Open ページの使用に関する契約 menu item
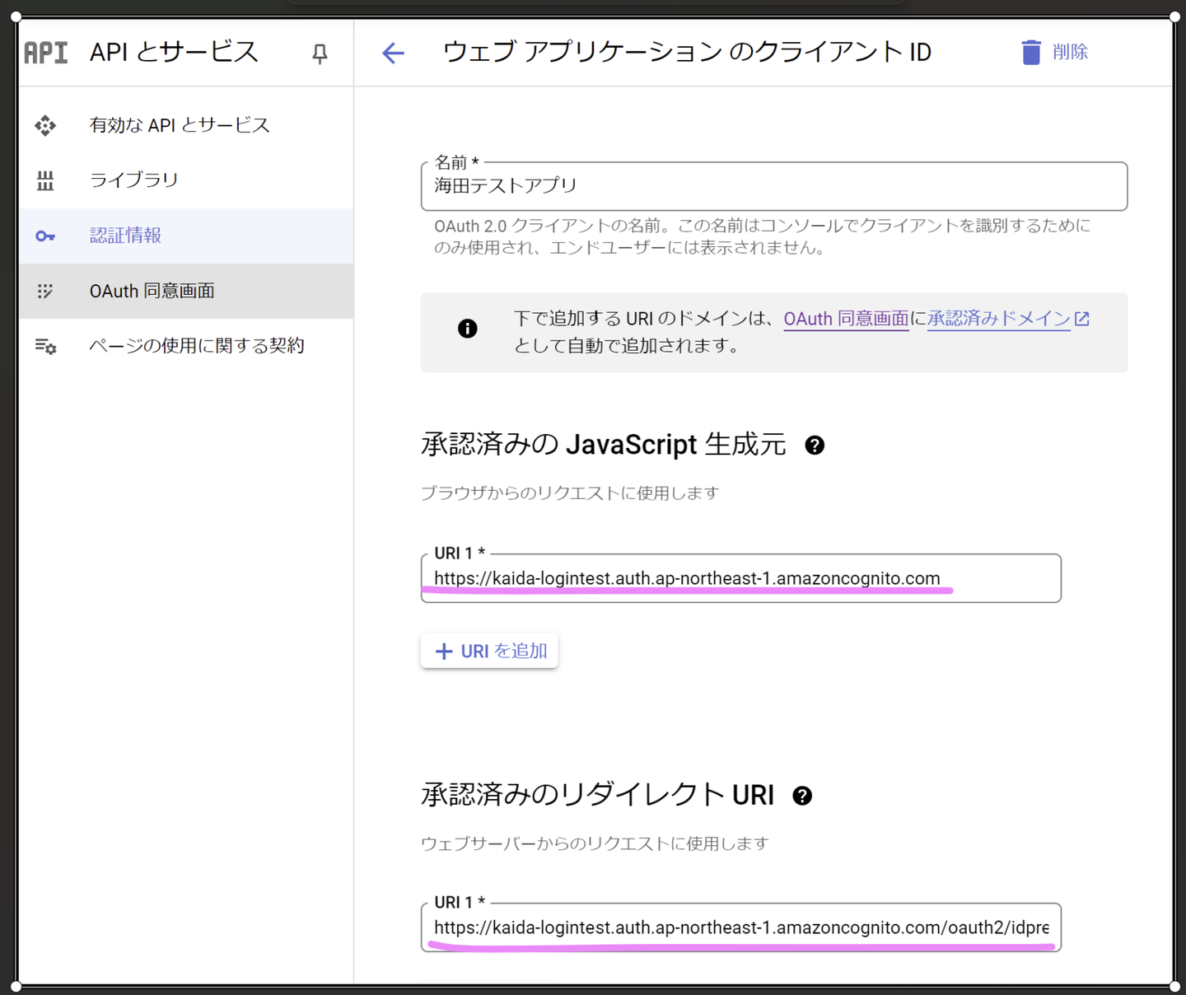 click(197, 346)
